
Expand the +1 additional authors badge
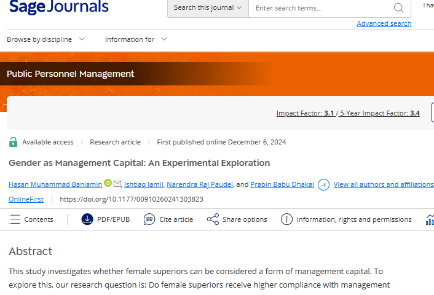[323, 185]
